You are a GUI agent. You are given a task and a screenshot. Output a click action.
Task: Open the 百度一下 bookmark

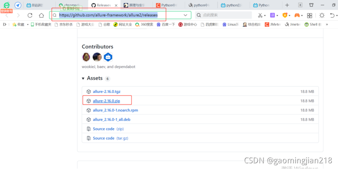(x=166, y=24)
